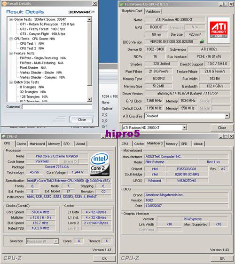The height and width of the screenshot is (264, 235).
Task: Open the ATI CrossFire dropdown
Action: point(227,116)
